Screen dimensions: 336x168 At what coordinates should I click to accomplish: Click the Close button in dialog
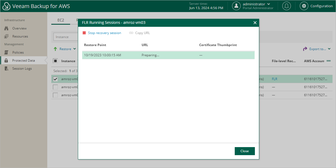coord(245,151)
